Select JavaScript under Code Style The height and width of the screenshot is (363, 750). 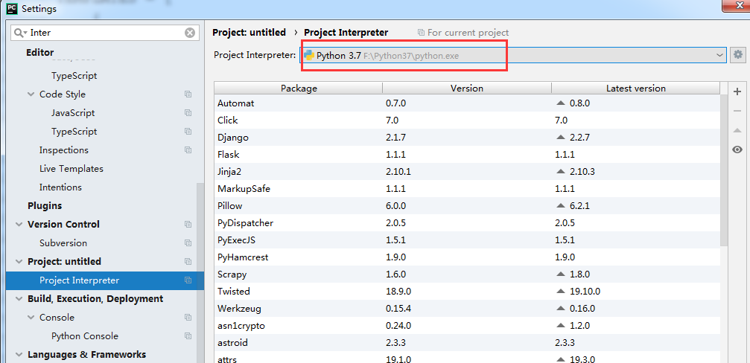pyautogui.click(x=73, y=113)
